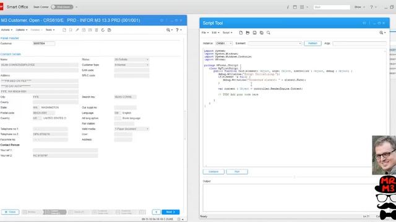
Task: Open the Actions menu in M3 Customer window
Action: pos(7,30)
